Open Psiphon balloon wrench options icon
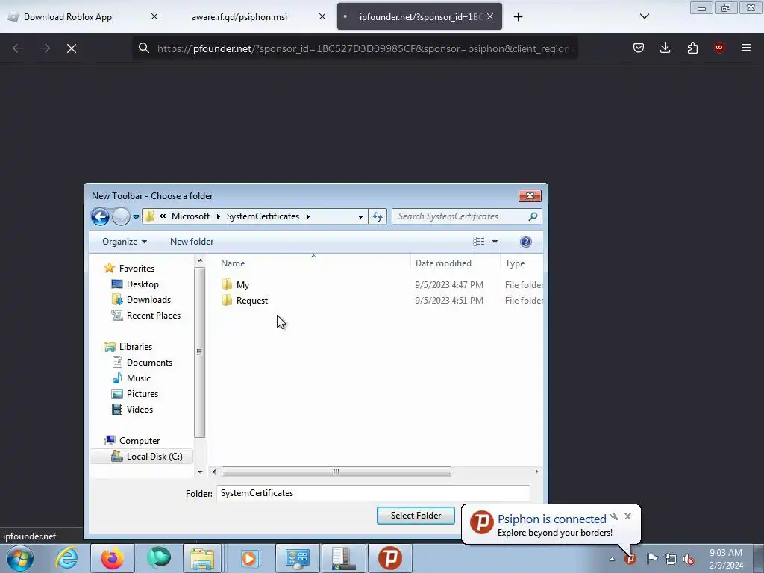The height and width of the screenshot is (573, 764). pos(614,516)
